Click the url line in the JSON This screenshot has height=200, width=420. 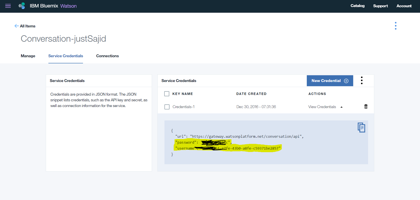pyautogui.click(x=239, y=136)
